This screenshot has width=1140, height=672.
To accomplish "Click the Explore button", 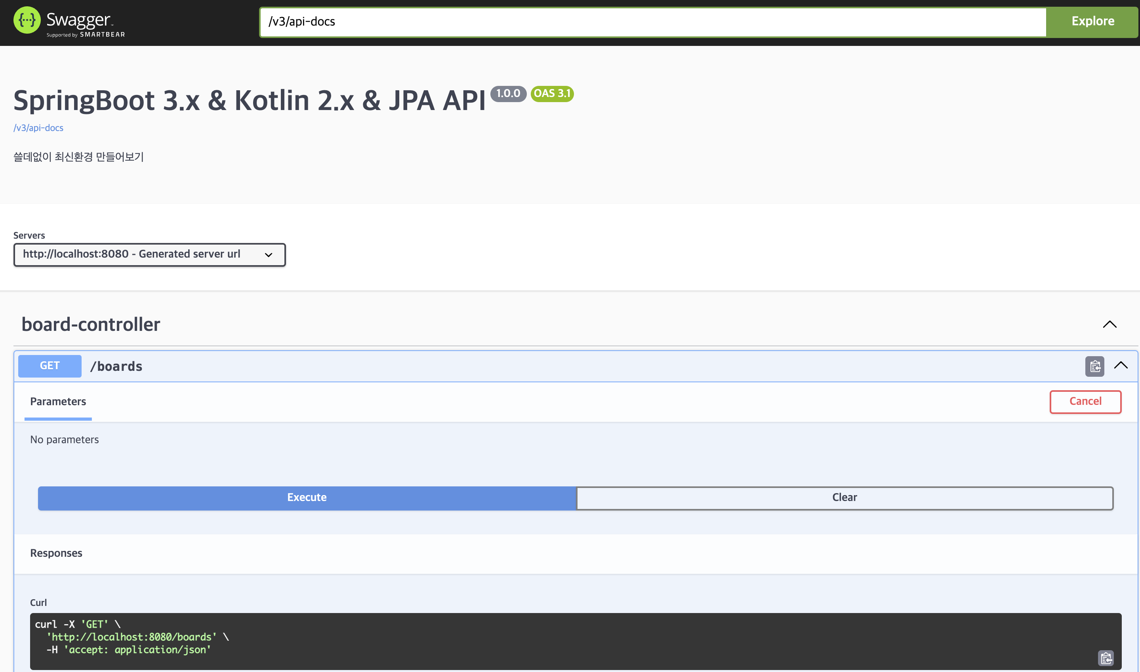I will tap(1092, 21).
